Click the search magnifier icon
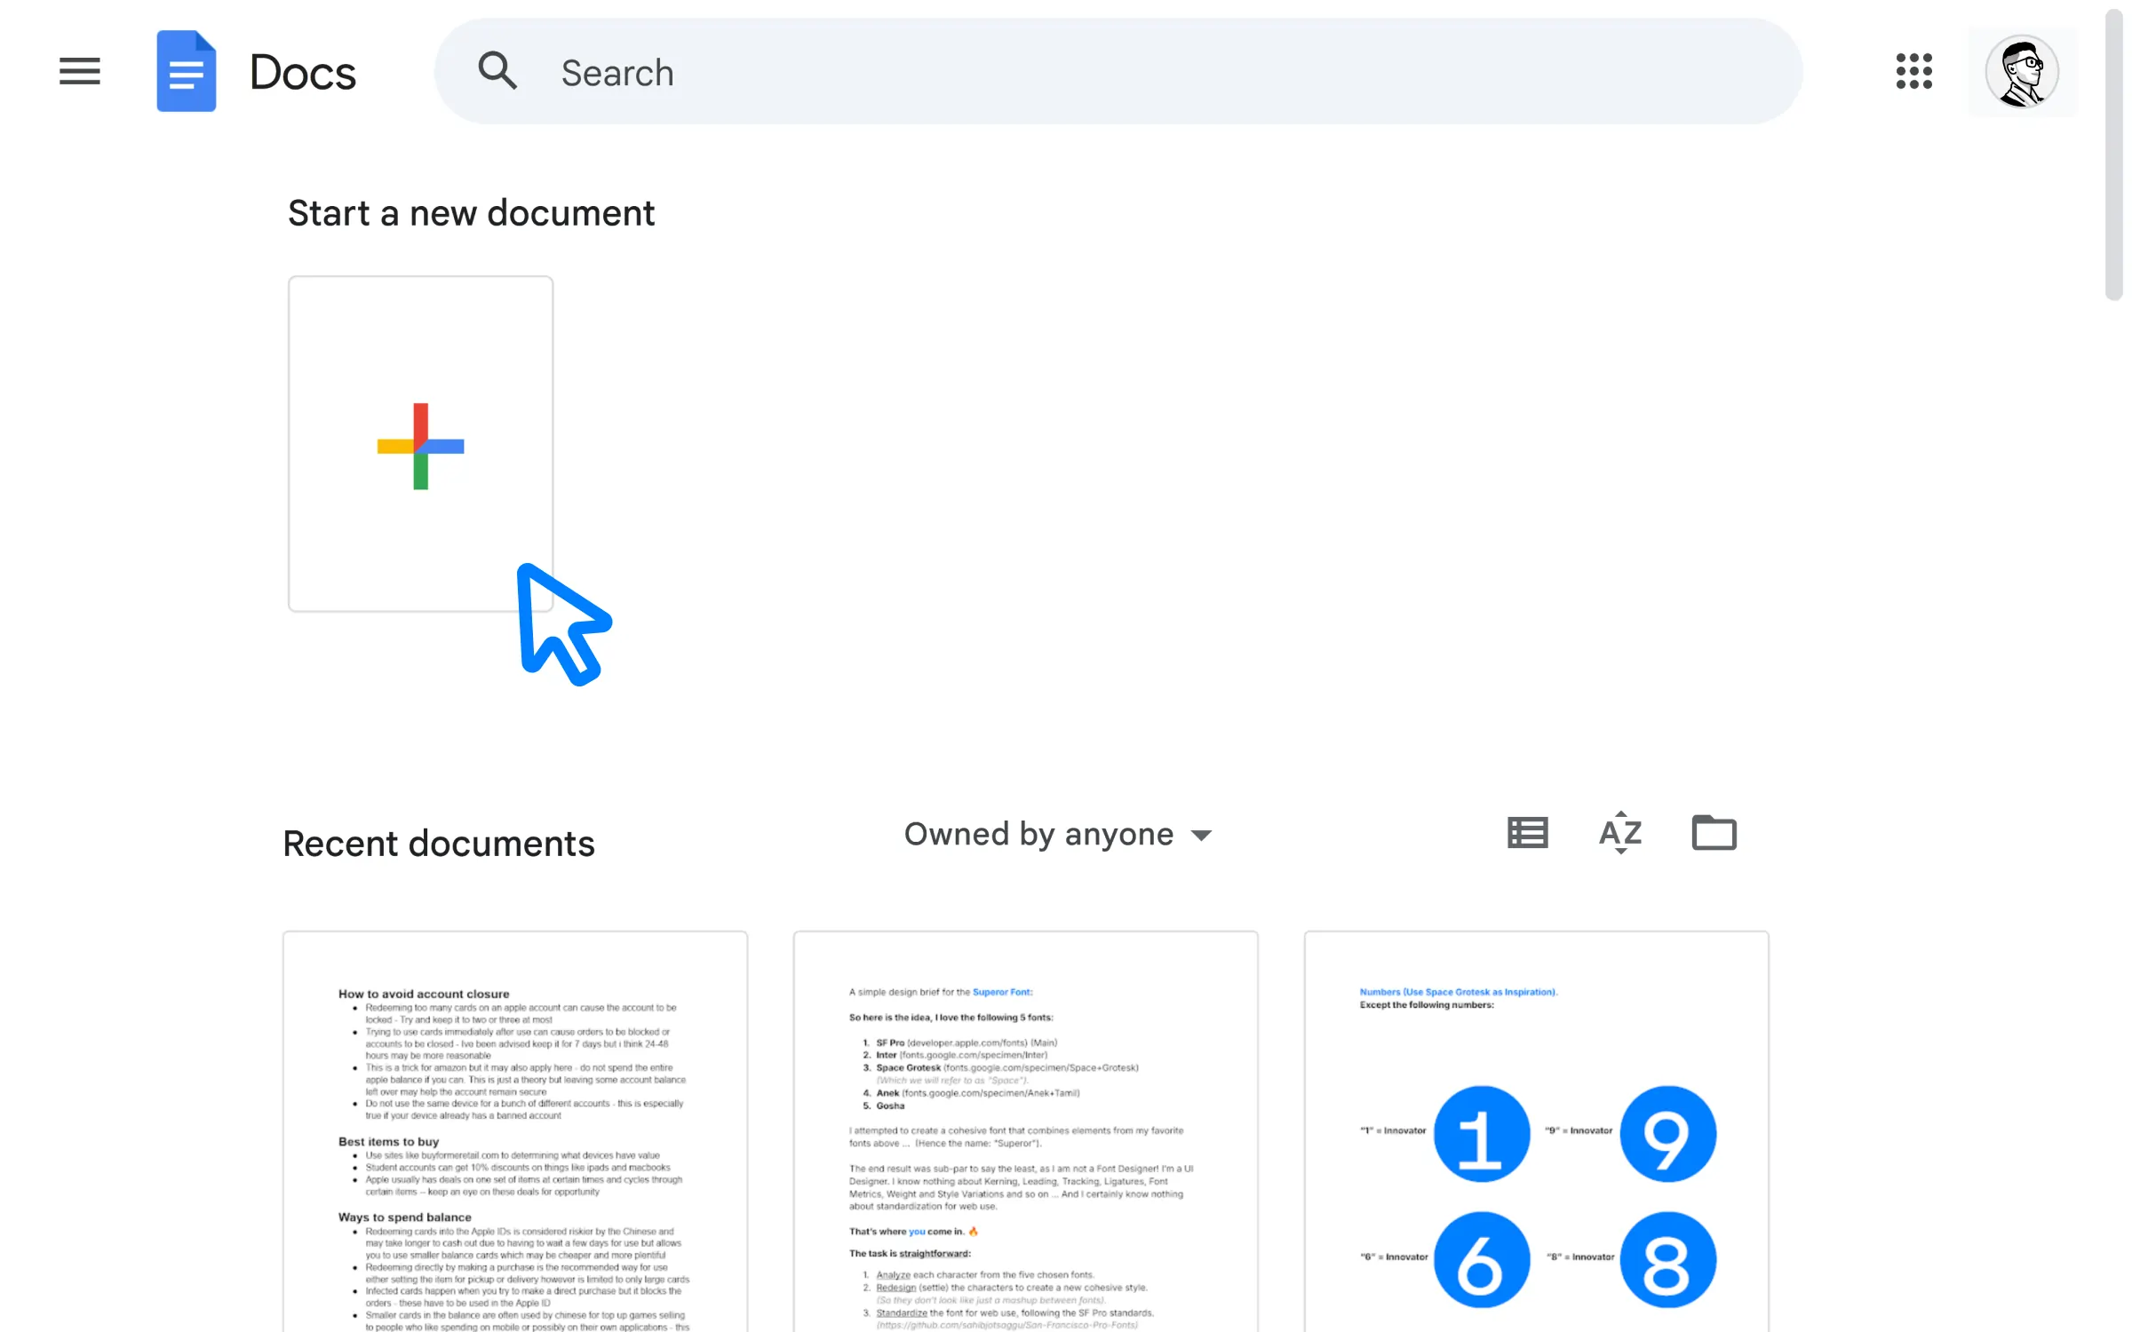 (497, 71)
